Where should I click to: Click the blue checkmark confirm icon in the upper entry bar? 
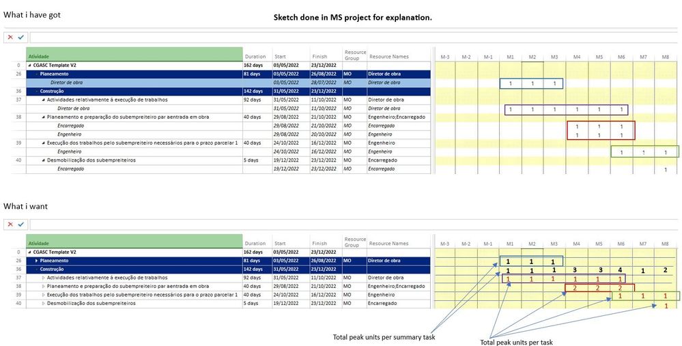tap(21, 38)
